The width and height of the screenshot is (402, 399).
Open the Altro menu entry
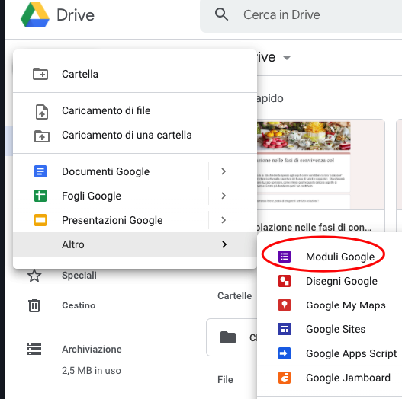tap(135, 244)
